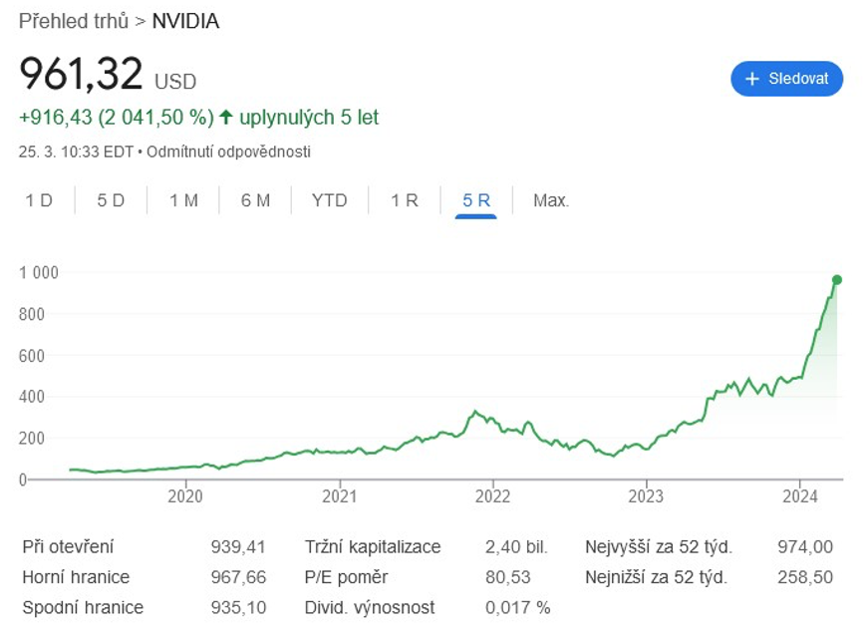
Task: Click the green endpoint dot on chart
Action: coord(836,280)
